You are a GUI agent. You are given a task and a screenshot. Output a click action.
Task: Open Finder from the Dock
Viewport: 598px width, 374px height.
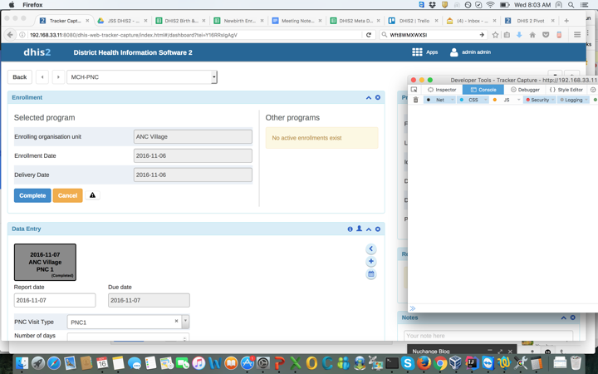coord(22,363)
